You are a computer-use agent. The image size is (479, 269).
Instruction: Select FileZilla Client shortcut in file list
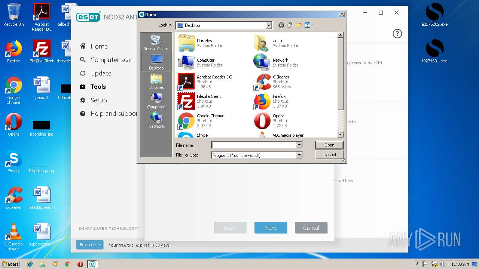[199, 101]
